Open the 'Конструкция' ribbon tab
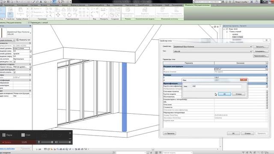Viewport: 274px width, 154px height. pyautogui.click(x=23, y=5)
